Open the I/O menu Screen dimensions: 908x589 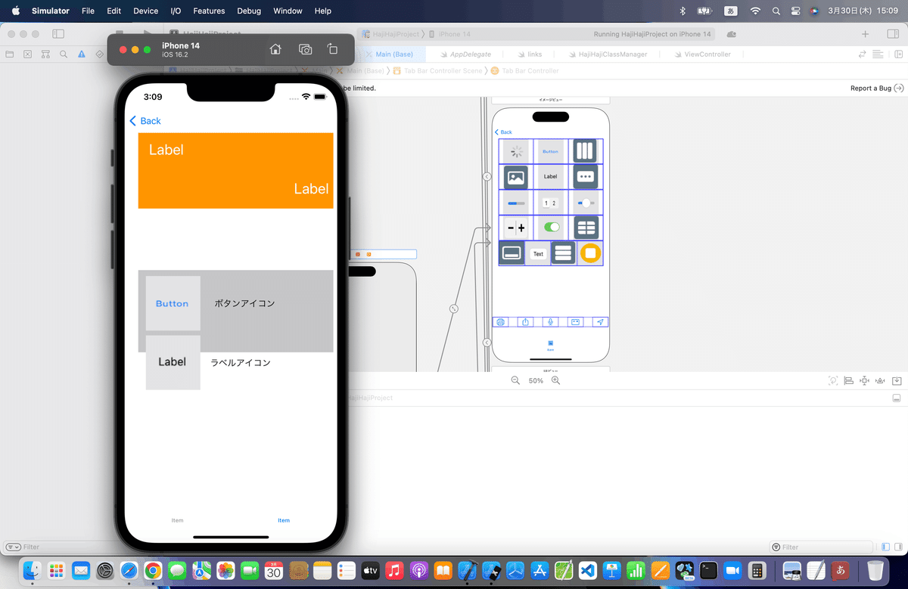[x=176, y=11]
